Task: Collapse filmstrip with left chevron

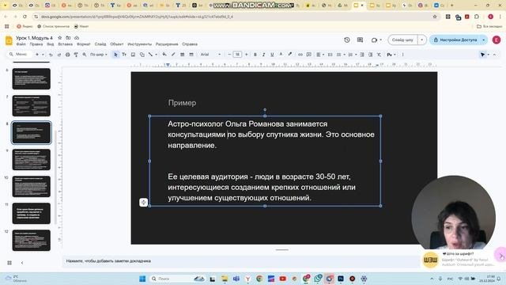Action: [x=22, y=263]
